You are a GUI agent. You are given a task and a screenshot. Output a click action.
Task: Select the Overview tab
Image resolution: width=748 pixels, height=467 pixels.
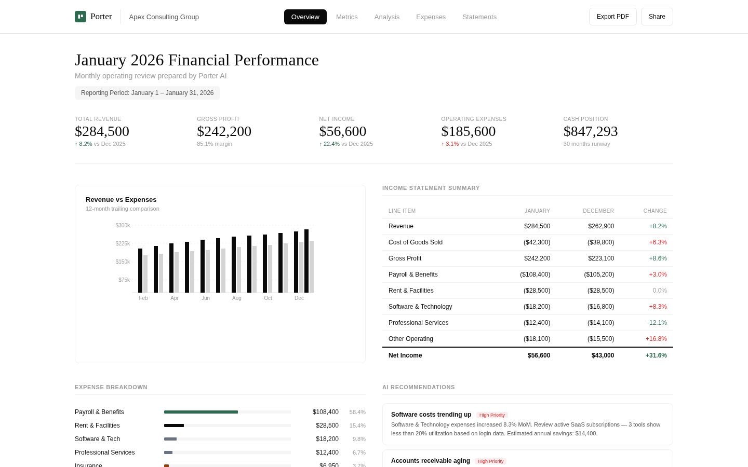pyautogui.click(x=305, y=17)
